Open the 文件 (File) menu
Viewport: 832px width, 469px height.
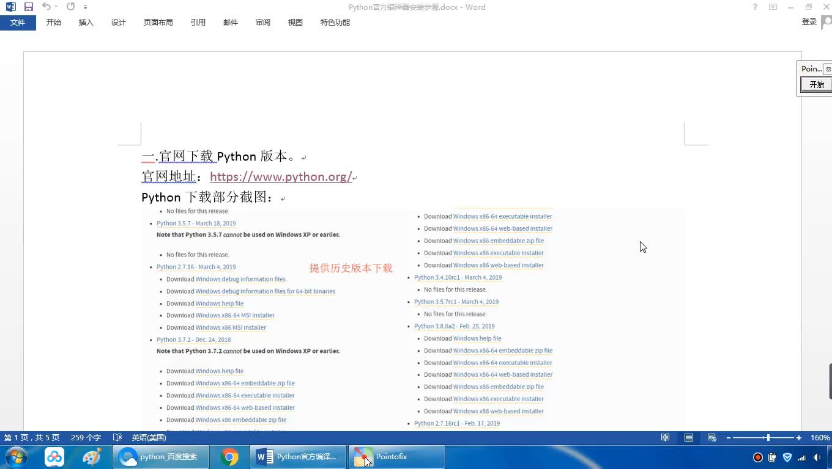(x=18, y=23)
